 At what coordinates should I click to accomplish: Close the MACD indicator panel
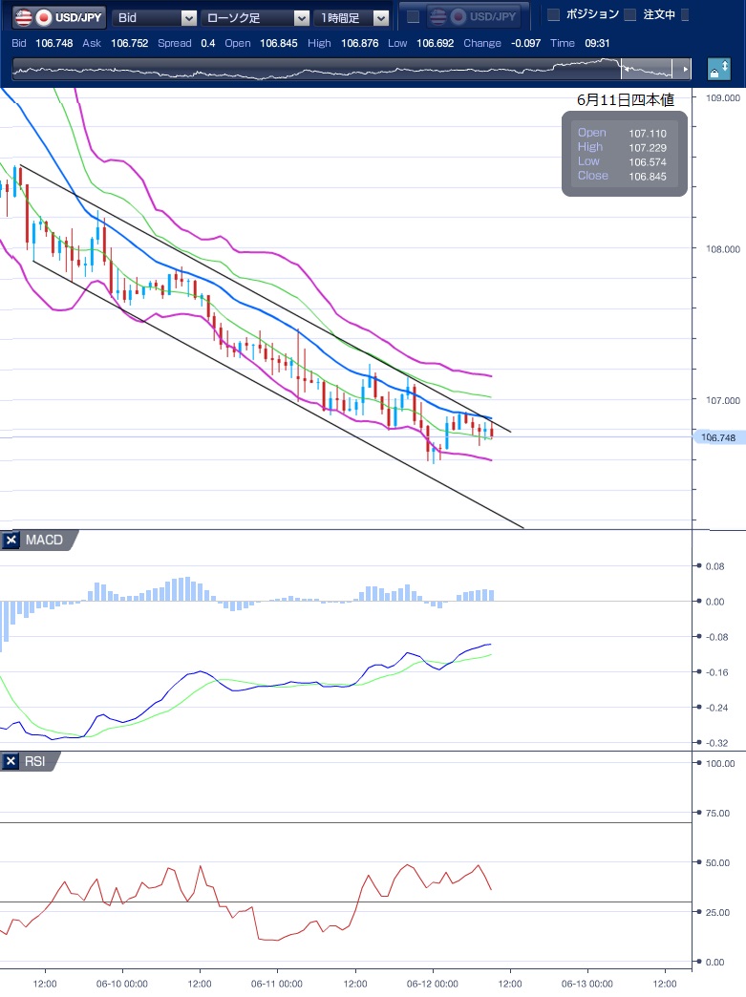pyautogui.click(x=11, y=541)
